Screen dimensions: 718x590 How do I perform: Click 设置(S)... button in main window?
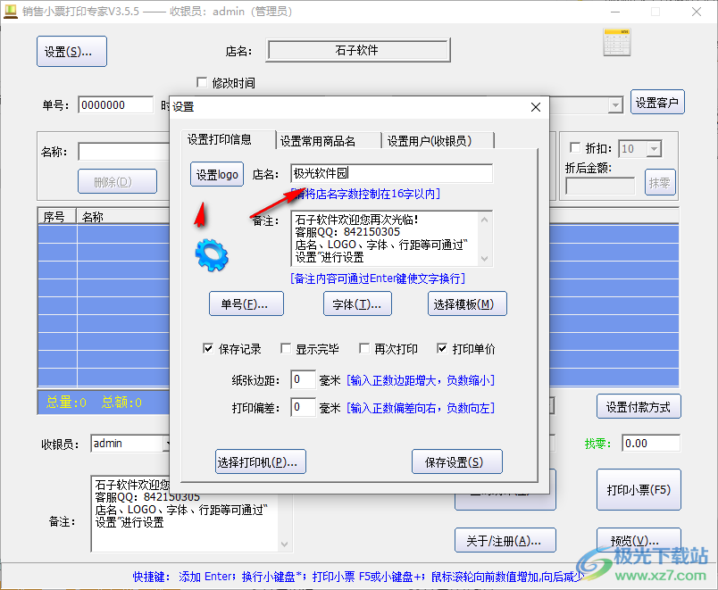click(x=72, y=52)
